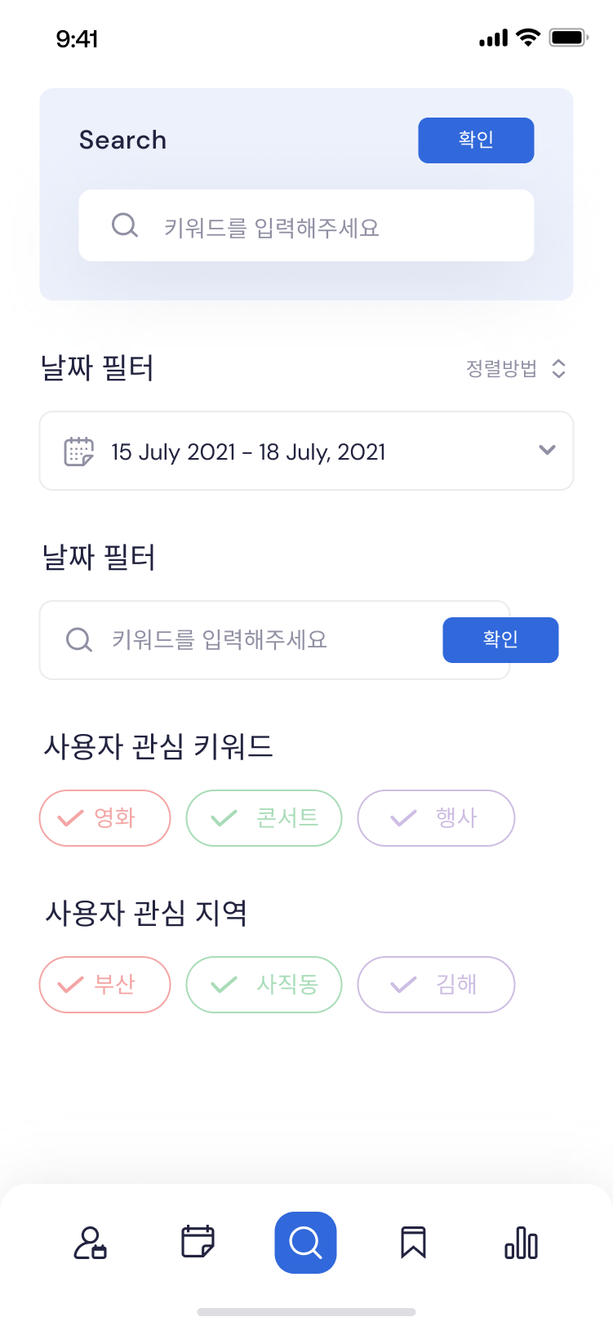Toggle the 부산 region chip
Screen dimensions: 613x1326
105,985
